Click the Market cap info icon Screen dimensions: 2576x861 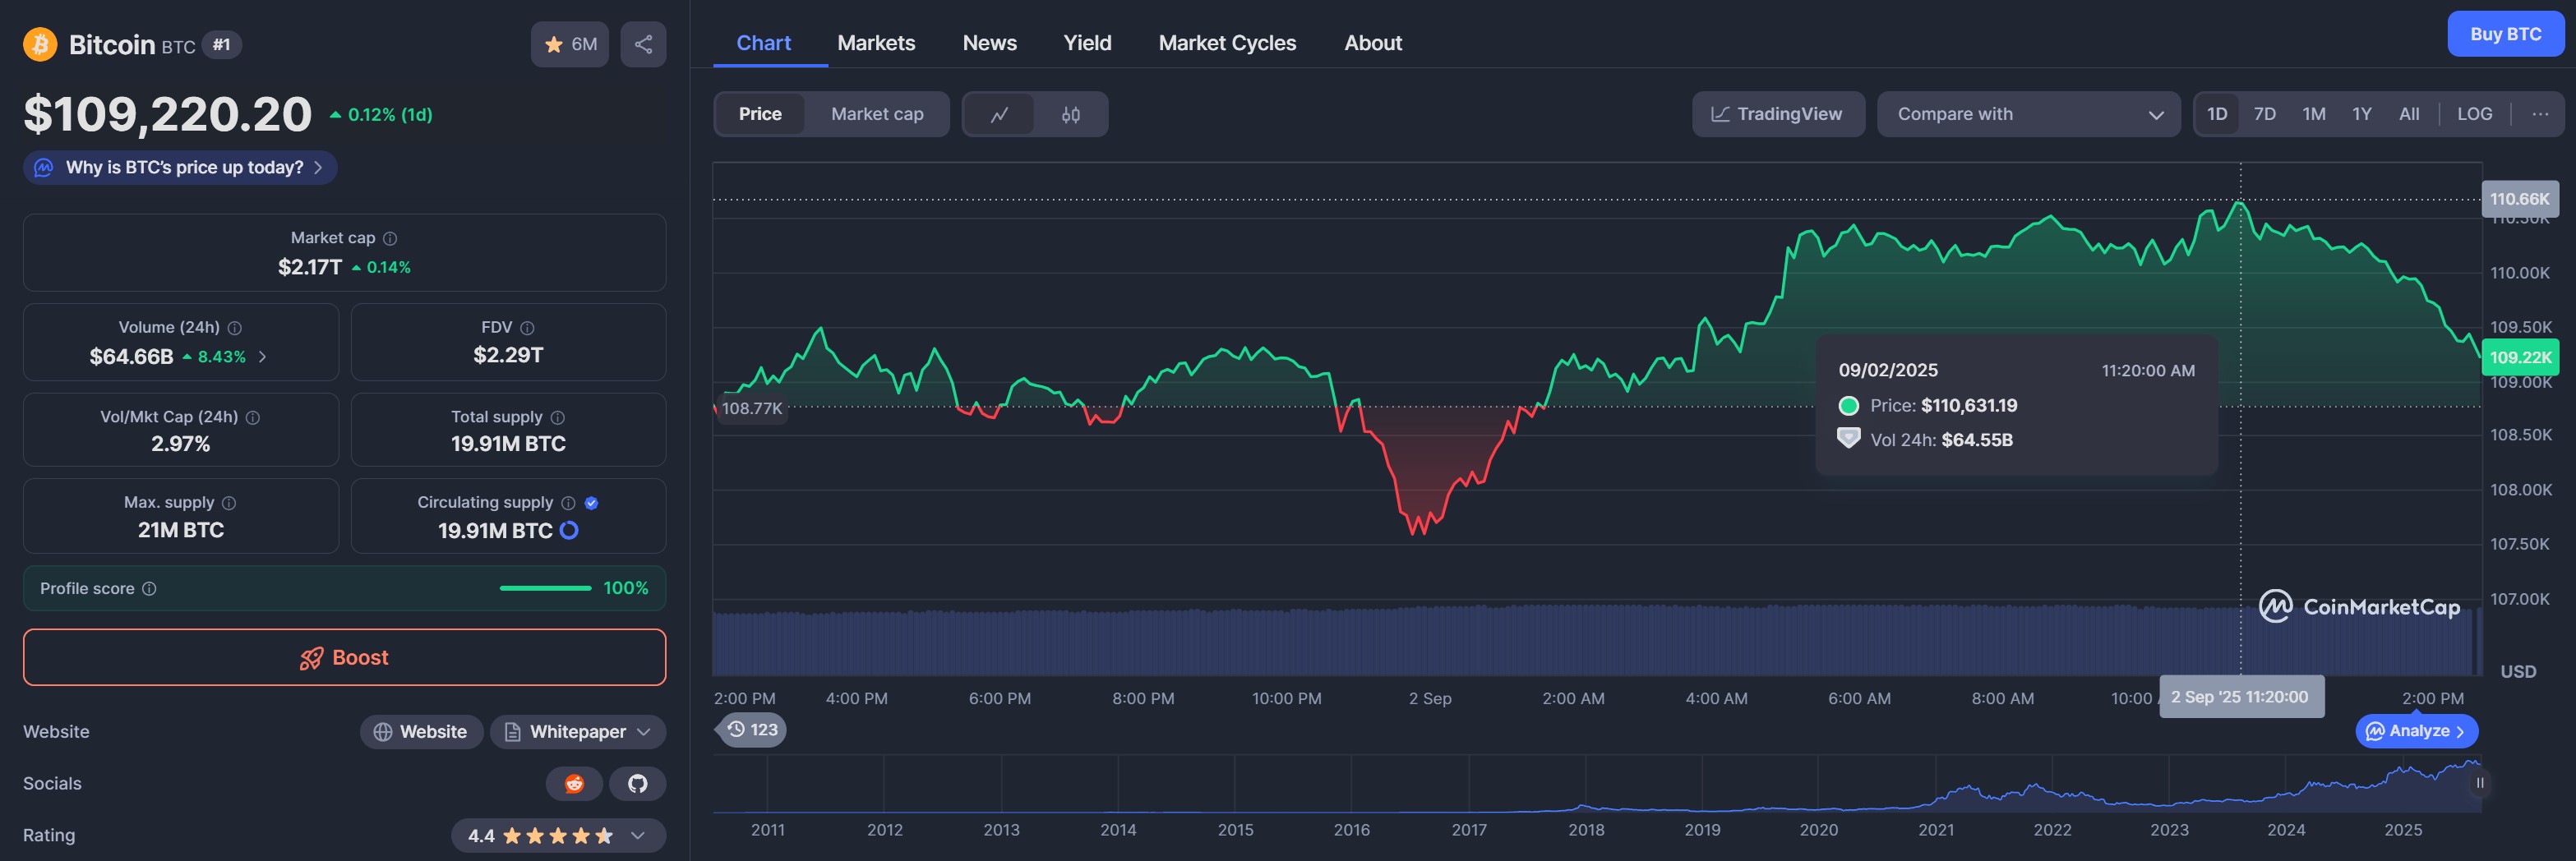pos(390,238)
